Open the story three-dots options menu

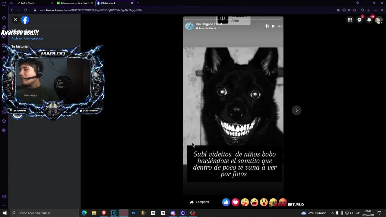point(280,26)
